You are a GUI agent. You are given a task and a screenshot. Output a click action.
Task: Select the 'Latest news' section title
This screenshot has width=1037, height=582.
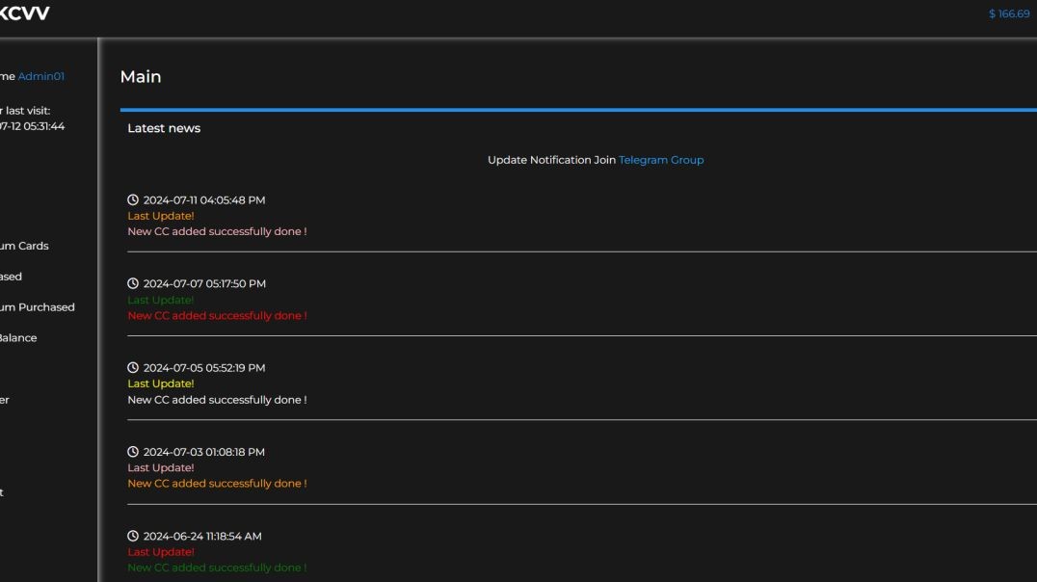[164, 128]
